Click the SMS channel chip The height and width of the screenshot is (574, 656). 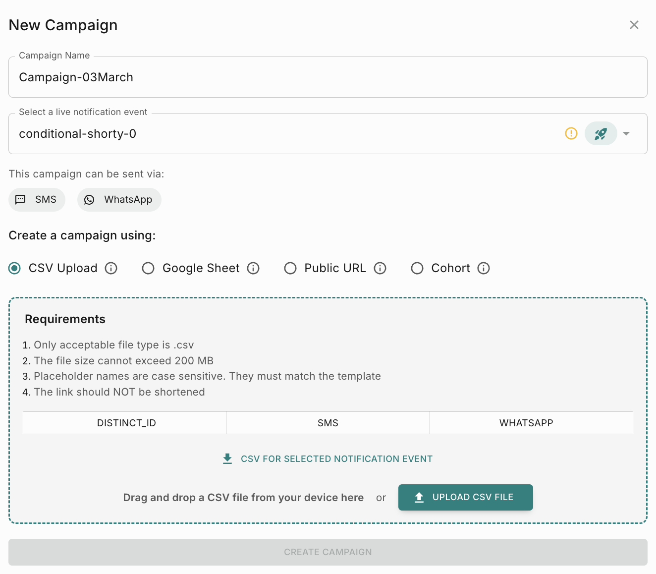pos(37,200)
